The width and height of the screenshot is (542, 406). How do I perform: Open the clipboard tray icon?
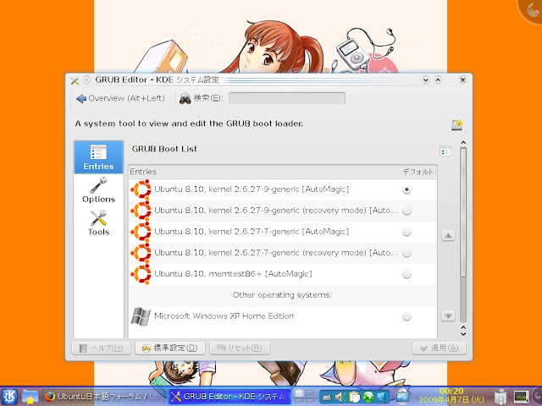(x=354, y=397)
